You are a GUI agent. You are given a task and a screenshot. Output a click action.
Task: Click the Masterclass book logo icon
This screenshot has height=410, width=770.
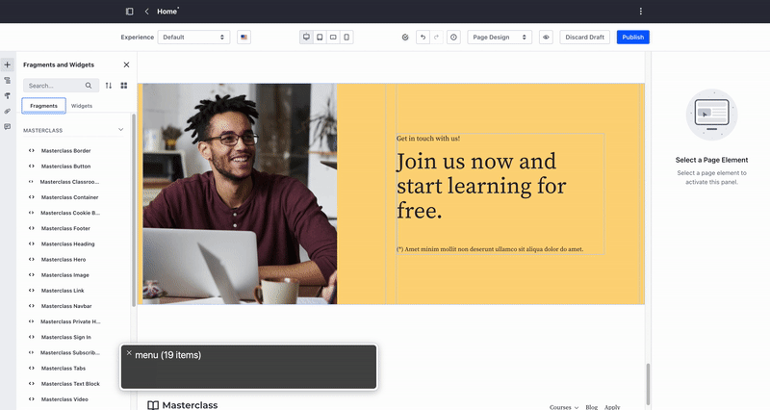[x=153, y=405]
